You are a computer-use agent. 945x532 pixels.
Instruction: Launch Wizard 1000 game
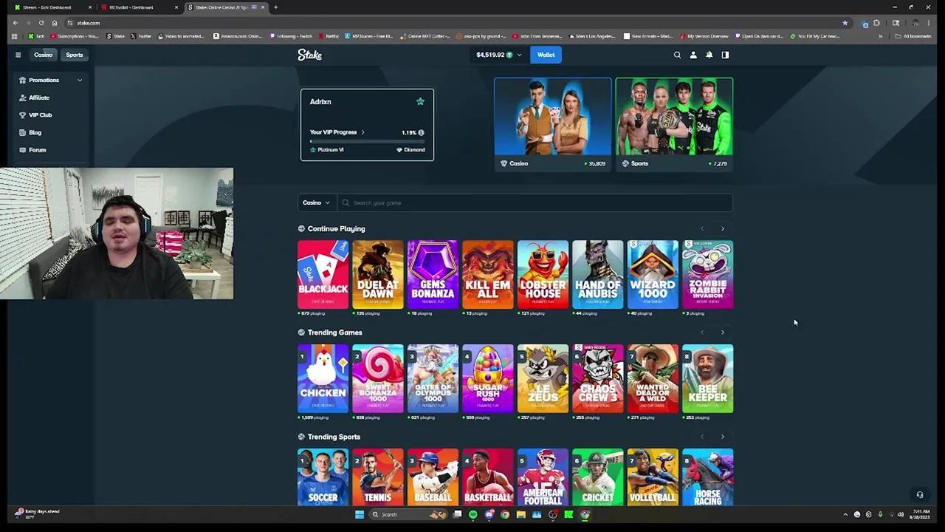point(653,274)
